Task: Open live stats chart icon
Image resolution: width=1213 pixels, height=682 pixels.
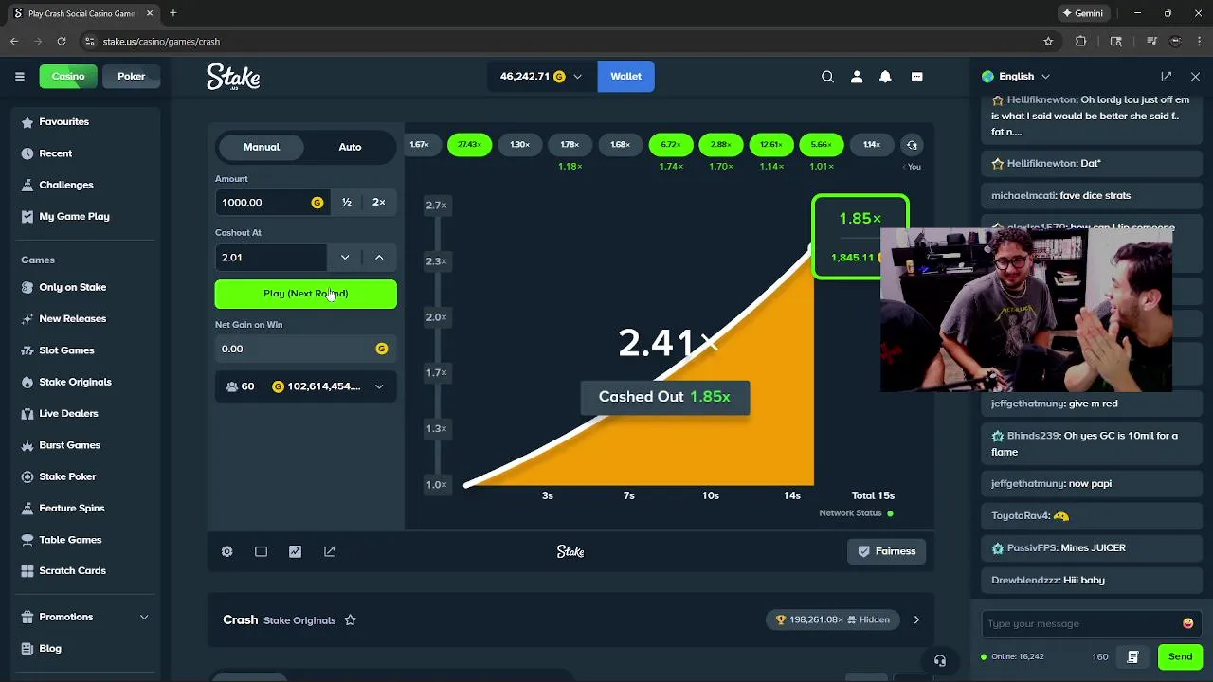Action: (x=295, y=551)
